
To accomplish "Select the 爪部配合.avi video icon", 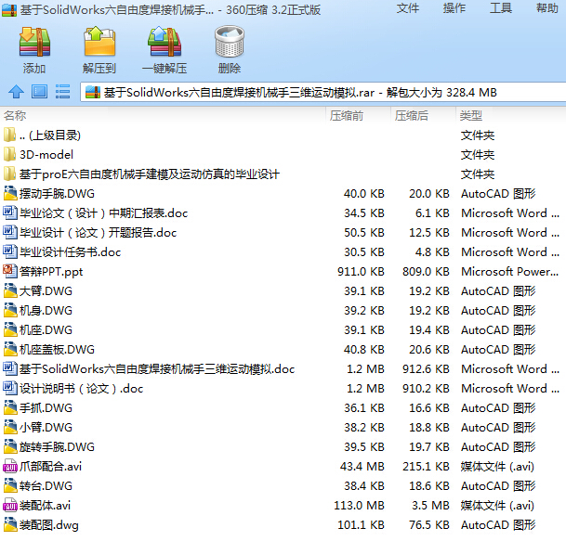I will (10, 466).
